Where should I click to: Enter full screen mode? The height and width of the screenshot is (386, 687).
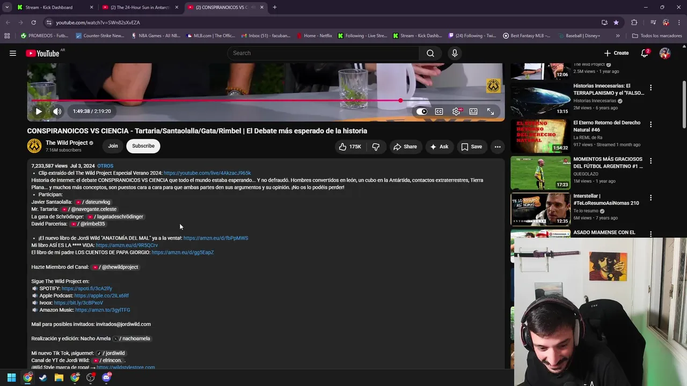[x=491, y=112]
